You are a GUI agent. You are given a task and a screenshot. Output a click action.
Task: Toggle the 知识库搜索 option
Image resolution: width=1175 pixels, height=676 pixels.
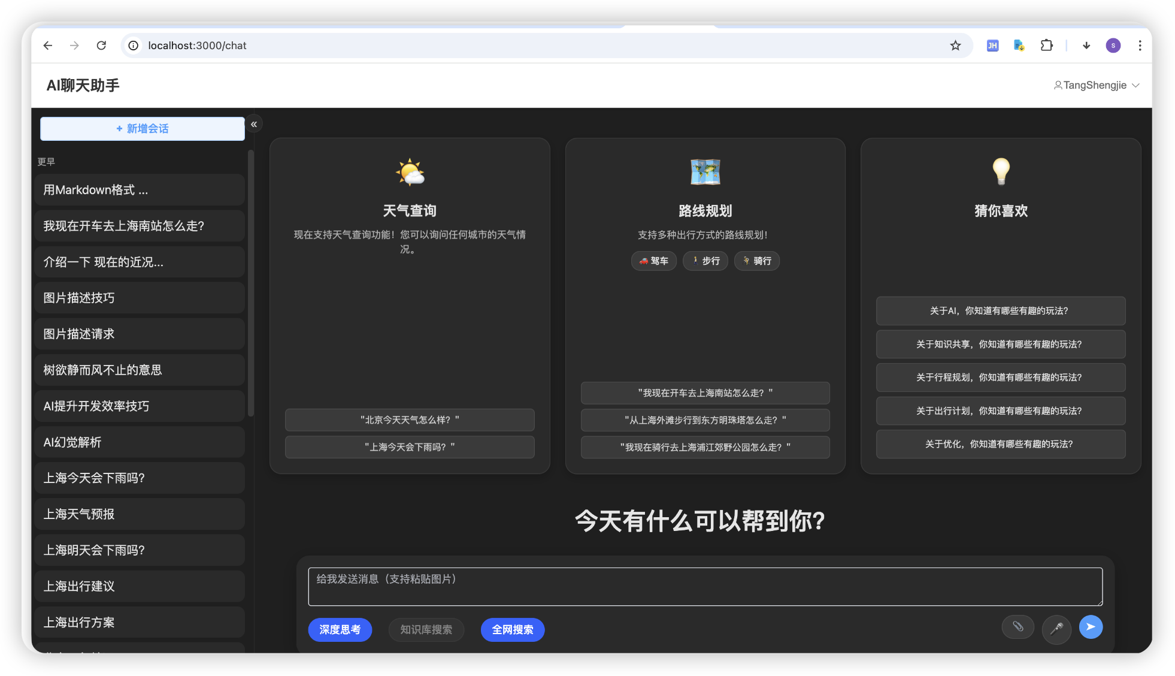(x=426, y=630)
